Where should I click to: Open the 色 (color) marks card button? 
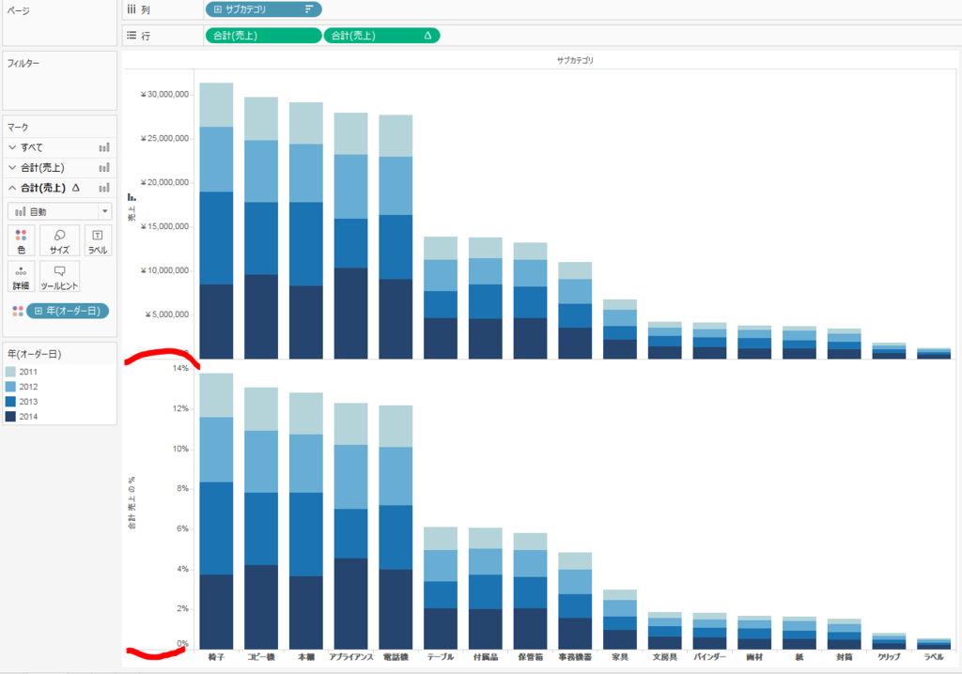coord(22,240)
